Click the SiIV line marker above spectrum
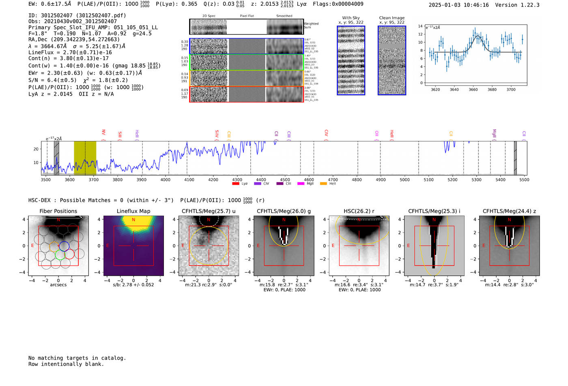Screen dimensions: 568x386 pos(217,135)
